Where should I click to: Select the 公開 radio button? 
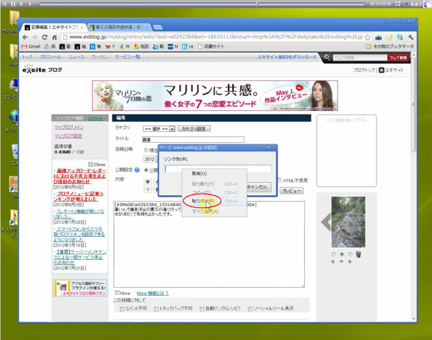tap(146, 170)
